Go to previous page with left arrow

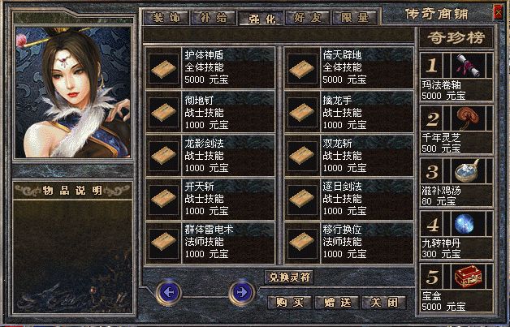tap(168, 292)
